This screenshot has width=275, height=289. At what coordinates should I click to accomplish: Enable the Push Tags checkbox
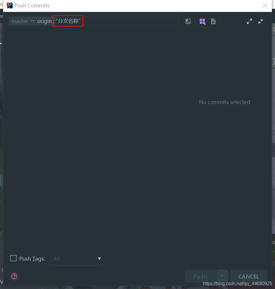tap(13, 258)
